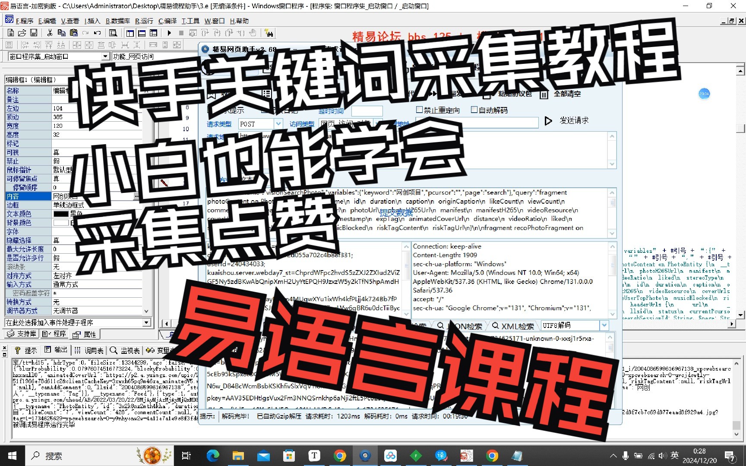
Task: Click the binoculars help-search toolbar icon
Action: pyautogui.click(x=269, y=33)
